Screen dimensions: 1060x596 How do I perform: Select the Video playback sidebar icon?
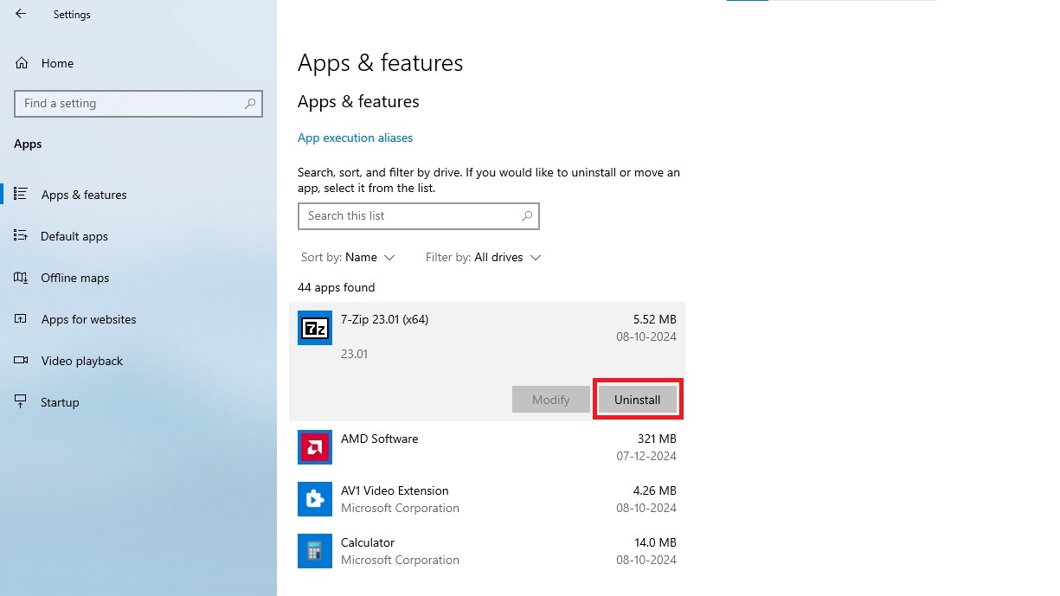(x=21, y=361)
